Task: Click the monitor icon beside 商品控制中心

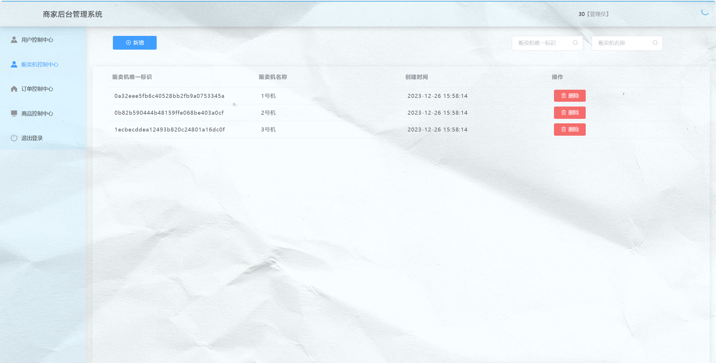Action: pyautogui.click(x=14, y=113)
